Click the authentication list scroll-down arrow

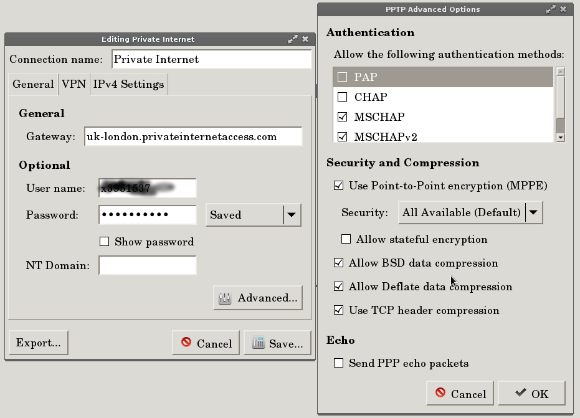click(561, 138)
